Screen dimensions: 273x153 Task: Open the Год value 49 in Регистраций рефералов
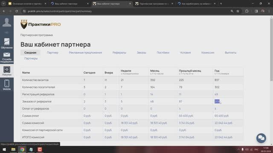(x=216, y=94)
